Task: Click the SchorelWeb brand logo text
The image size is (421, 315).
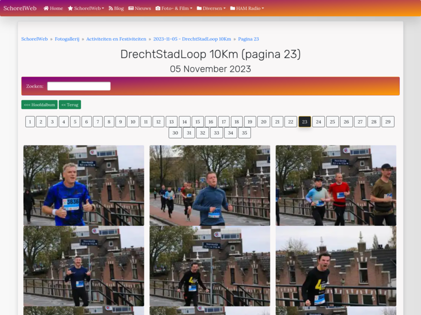Action: coord(20,8)
